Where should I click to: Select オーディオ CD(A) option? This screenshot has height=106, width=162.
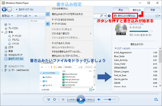(69, 24)
